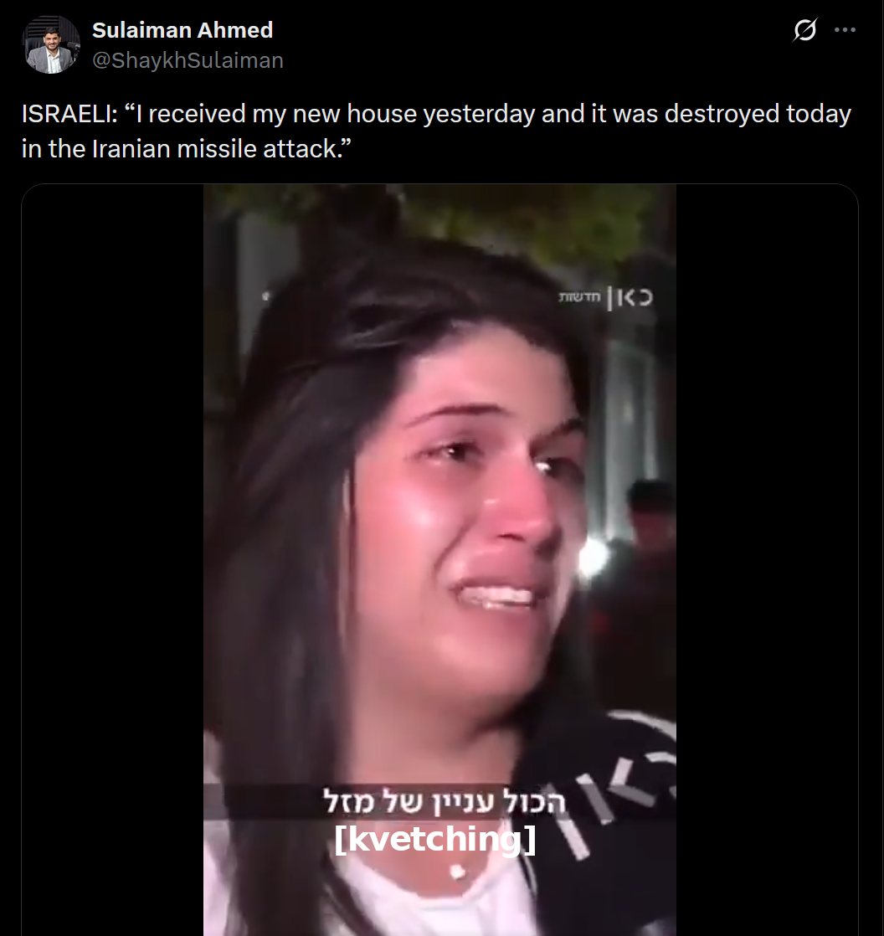Visit the @ShaykhSulaiman handle link
Screen dimensions: 884x936
tap(188, 60)
